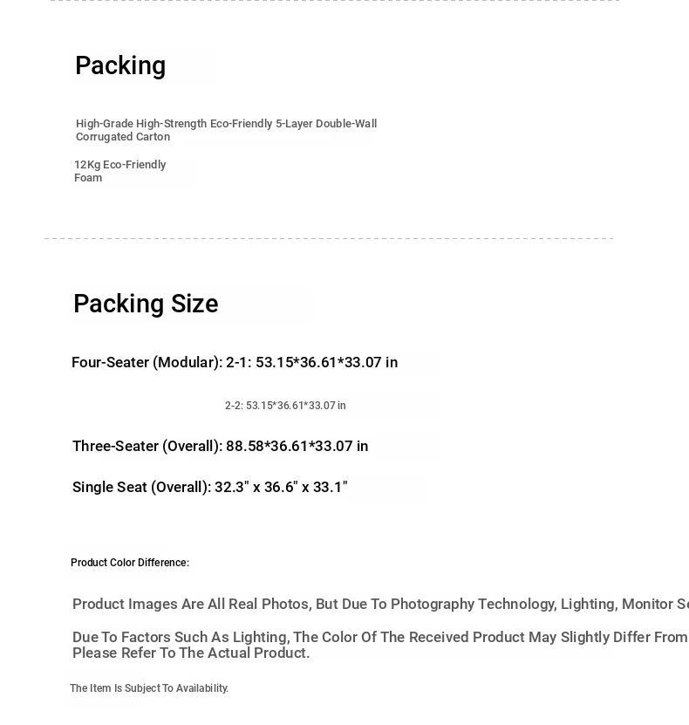The width and height of the screenshot is (689, 725).
Task: Click the Due To Factors Such As Lighting sentence
Action: [x=380, y=637]
